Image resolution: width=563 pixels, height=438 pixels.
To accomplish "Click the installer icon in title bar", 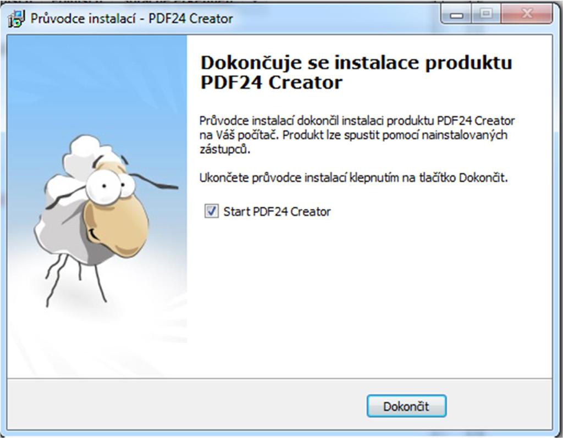I will (16, 19).
